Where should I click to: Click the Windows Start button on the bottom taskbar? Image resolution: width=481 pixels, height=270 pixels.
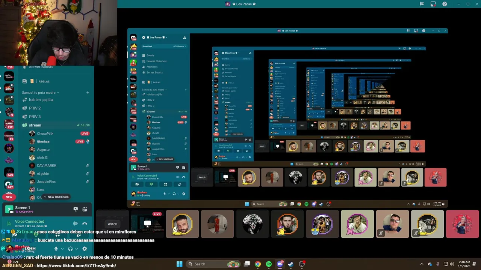click(x=179, y=264)
